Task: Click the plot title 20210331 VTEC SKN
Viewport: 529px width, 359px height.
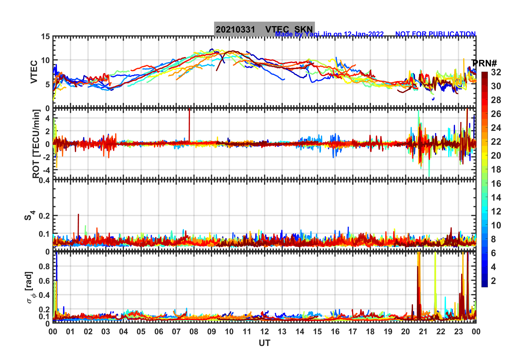Action: point(264,29)
